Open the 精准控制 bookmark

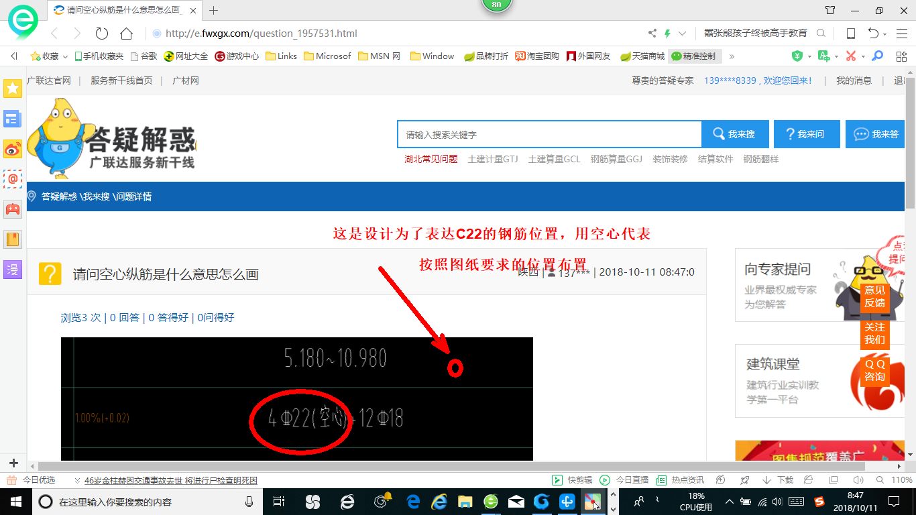(x=695, y=56)
